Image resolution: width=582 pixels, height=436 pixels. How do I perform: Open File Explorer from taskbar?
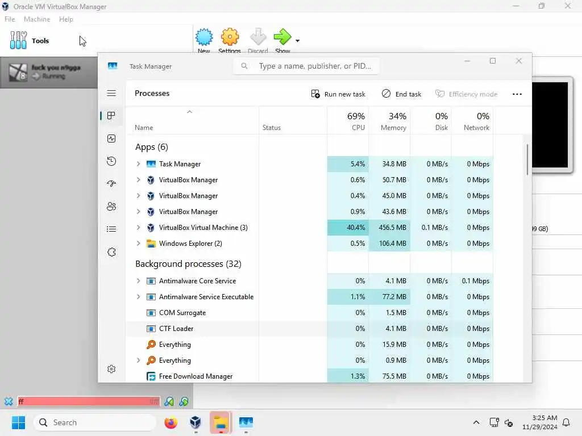tap(221, 422)
